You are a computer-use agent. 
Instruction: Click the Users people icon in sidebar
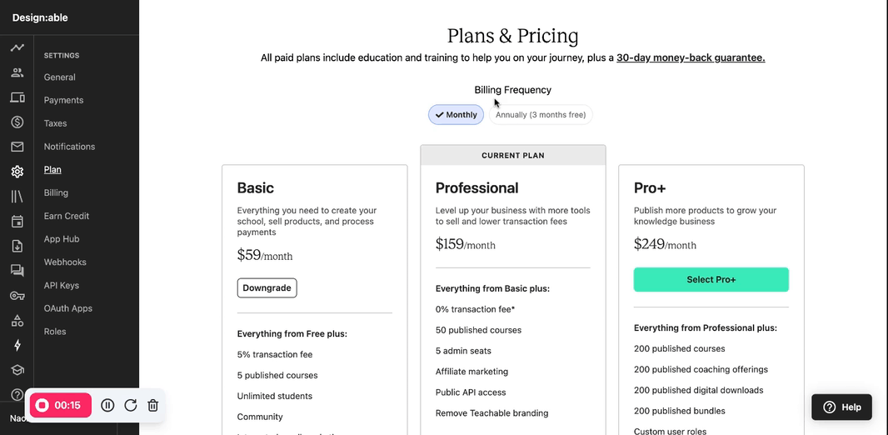click(17, 72)
